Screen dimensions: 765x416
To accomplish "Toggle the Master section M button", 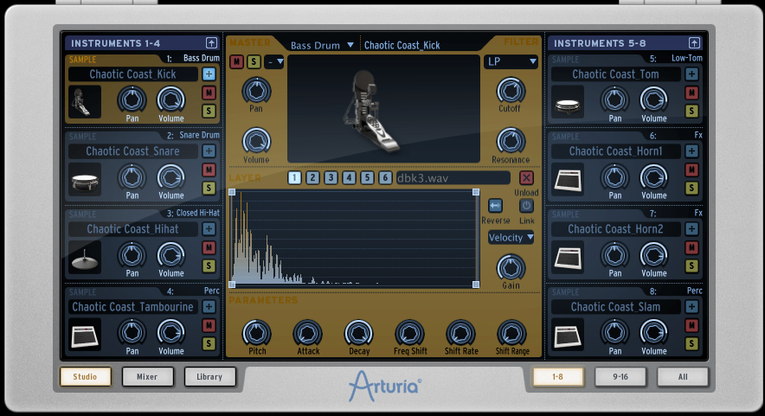I will click(x=236, y=62).
